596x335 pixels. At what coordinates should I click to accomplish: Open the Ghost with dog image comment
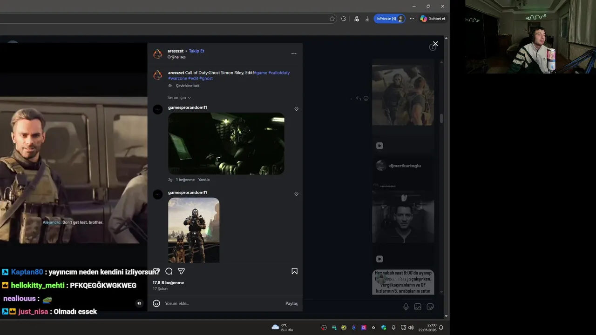[x=194, y=230]
